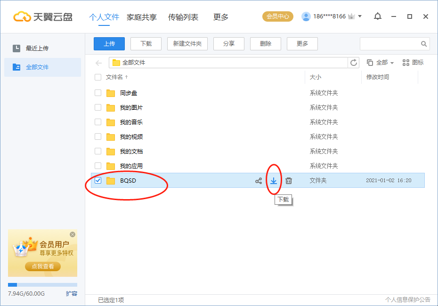Go back using the left arrow
The height and width of the screenshot is (306, 438).
point(98,63)
